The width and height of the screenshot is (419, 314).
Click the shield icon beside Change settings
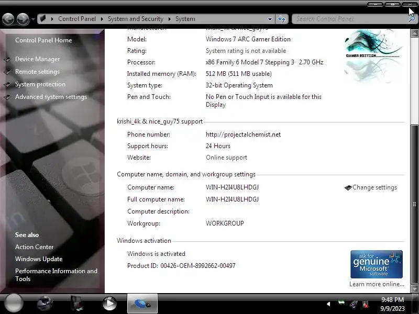click(348, 188)
